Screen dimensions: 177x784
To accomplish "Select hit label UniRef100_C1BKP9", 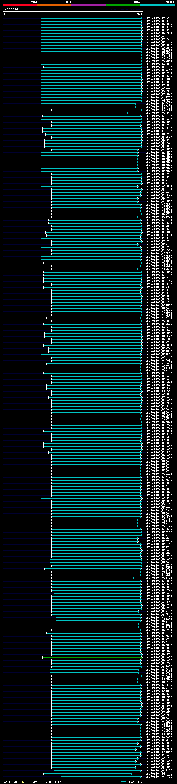I will point(159,480).
